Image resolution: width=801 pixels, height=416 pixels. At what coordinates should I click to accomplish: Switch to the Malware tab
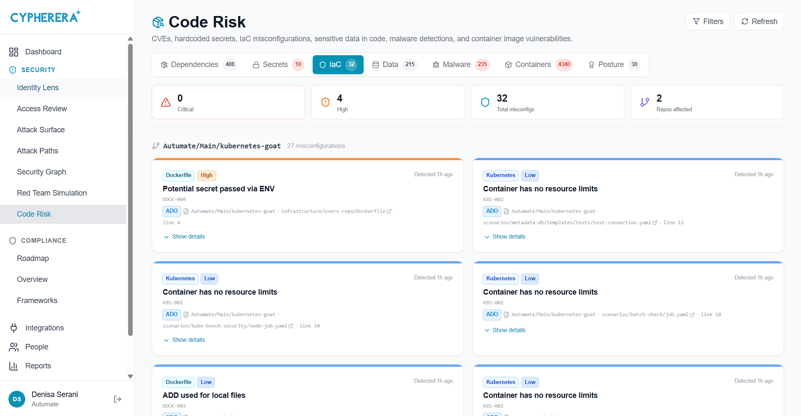[x=461, y=64]
